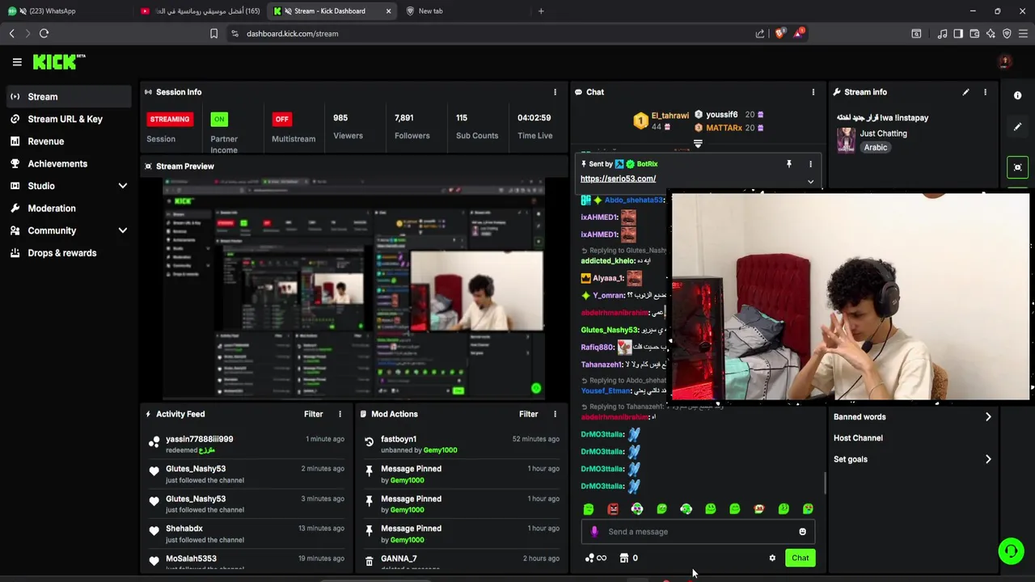Viewport: 1035px width, 582px height.
Task: Go to Stream URL & Key
Action: (x=65, y=119)
